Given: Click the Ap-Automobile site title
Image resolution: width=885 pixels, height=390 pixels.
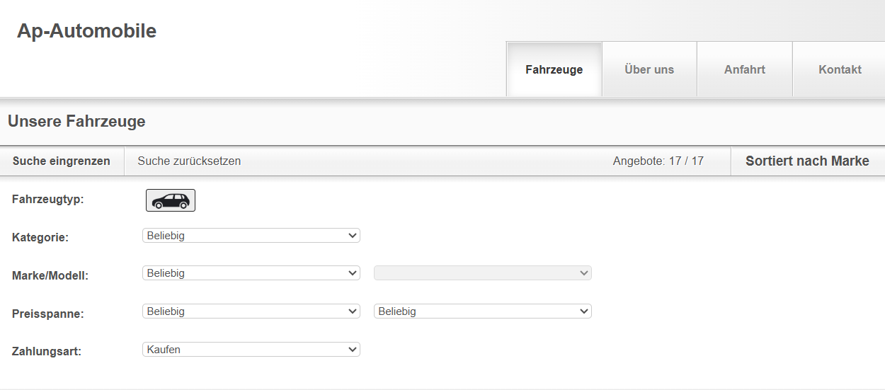Looking at the screenshot, I should (87, 31).
